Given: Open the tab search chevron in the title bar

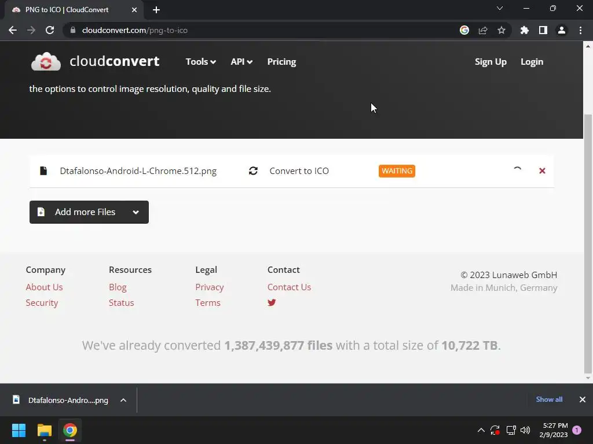Looking at the screenshot, I should 500,8.
